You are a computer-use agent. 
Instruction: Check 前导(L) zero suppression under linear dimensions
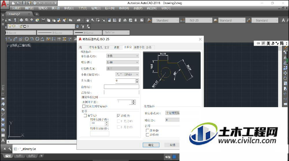(85, 115)
